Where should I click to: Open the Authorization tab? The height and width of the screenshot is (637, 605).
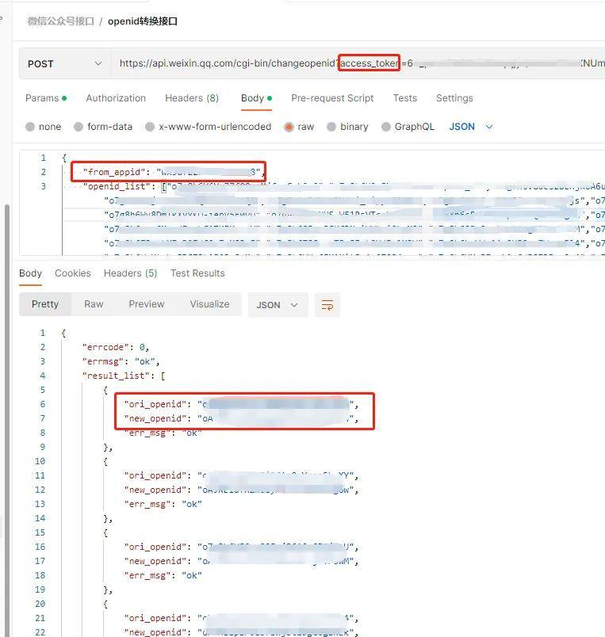116,98
